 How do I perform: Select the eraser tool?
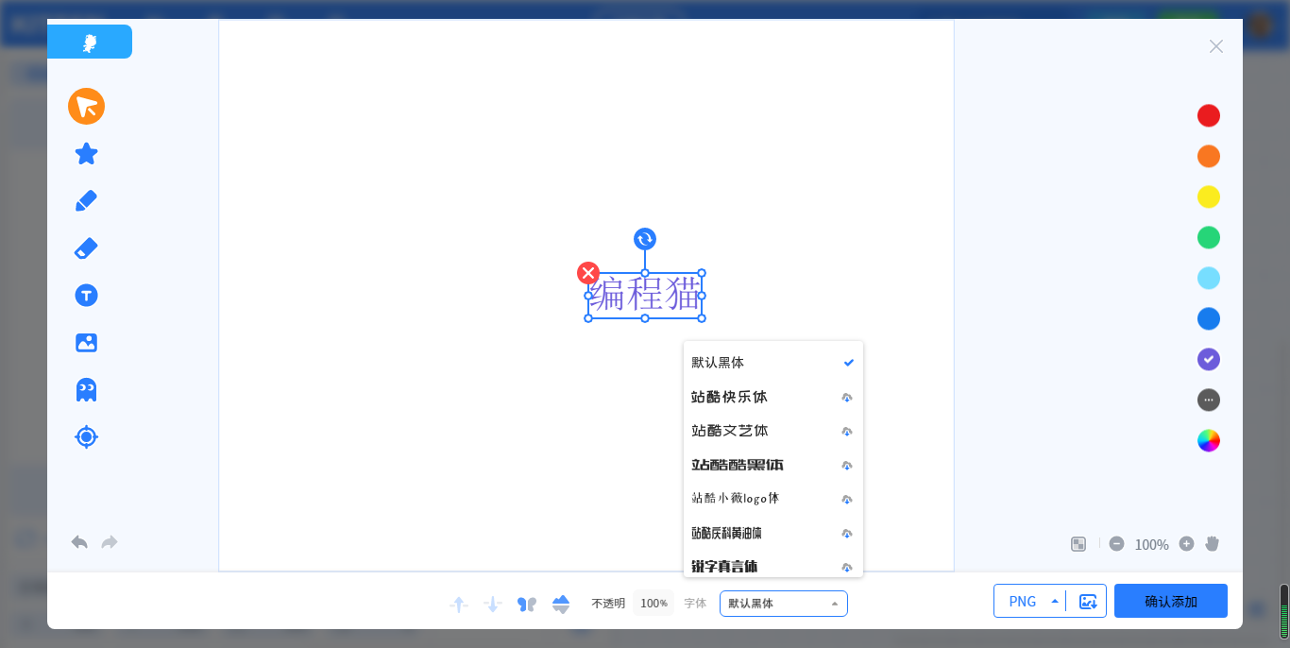[86, 248]
